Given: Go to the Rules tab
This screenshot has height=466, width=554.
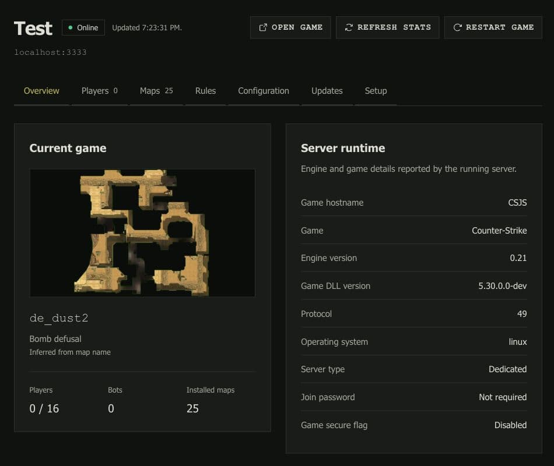Looking at the screenshot, I should (x=206, y=91).
